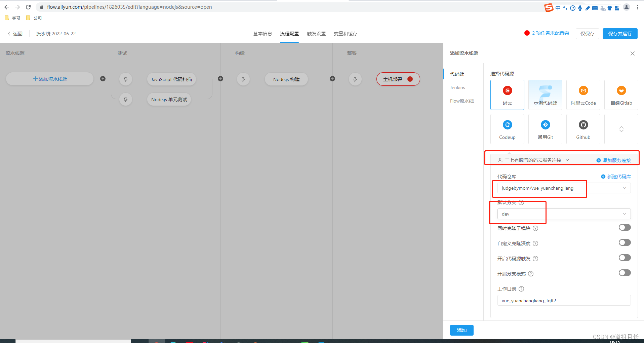
Task: Open the 公司 bookmark folder
Action: click(34, 18)
